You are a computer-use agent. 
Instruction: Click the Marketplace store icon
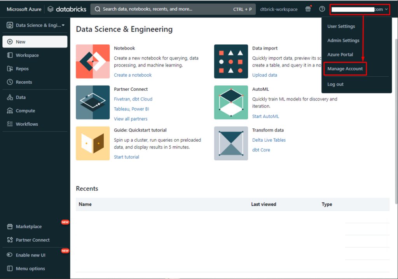[10, 226]
